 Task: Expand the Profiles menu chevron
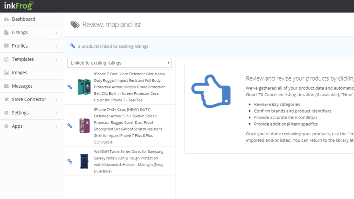pos(56,46)
